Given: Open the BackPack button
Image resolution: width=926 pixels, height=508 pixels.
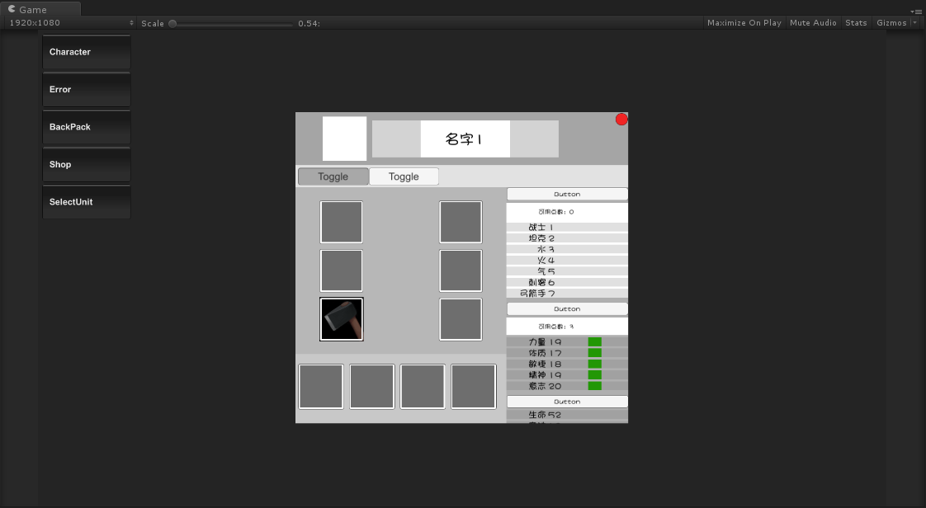Looking at the screenshot, I should tap(86, 127).
